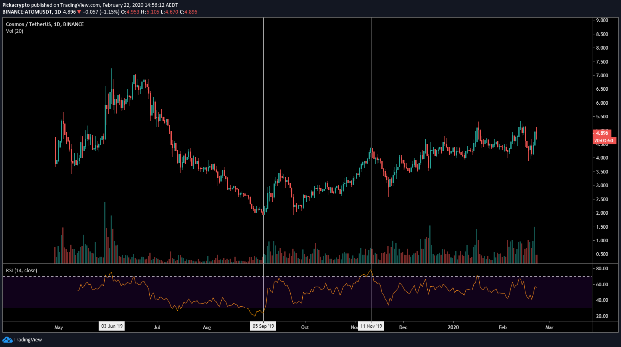Screen dimensions: 621x347
Task: Click the 2.500 price axis label
Action: [x=602, y=199]
